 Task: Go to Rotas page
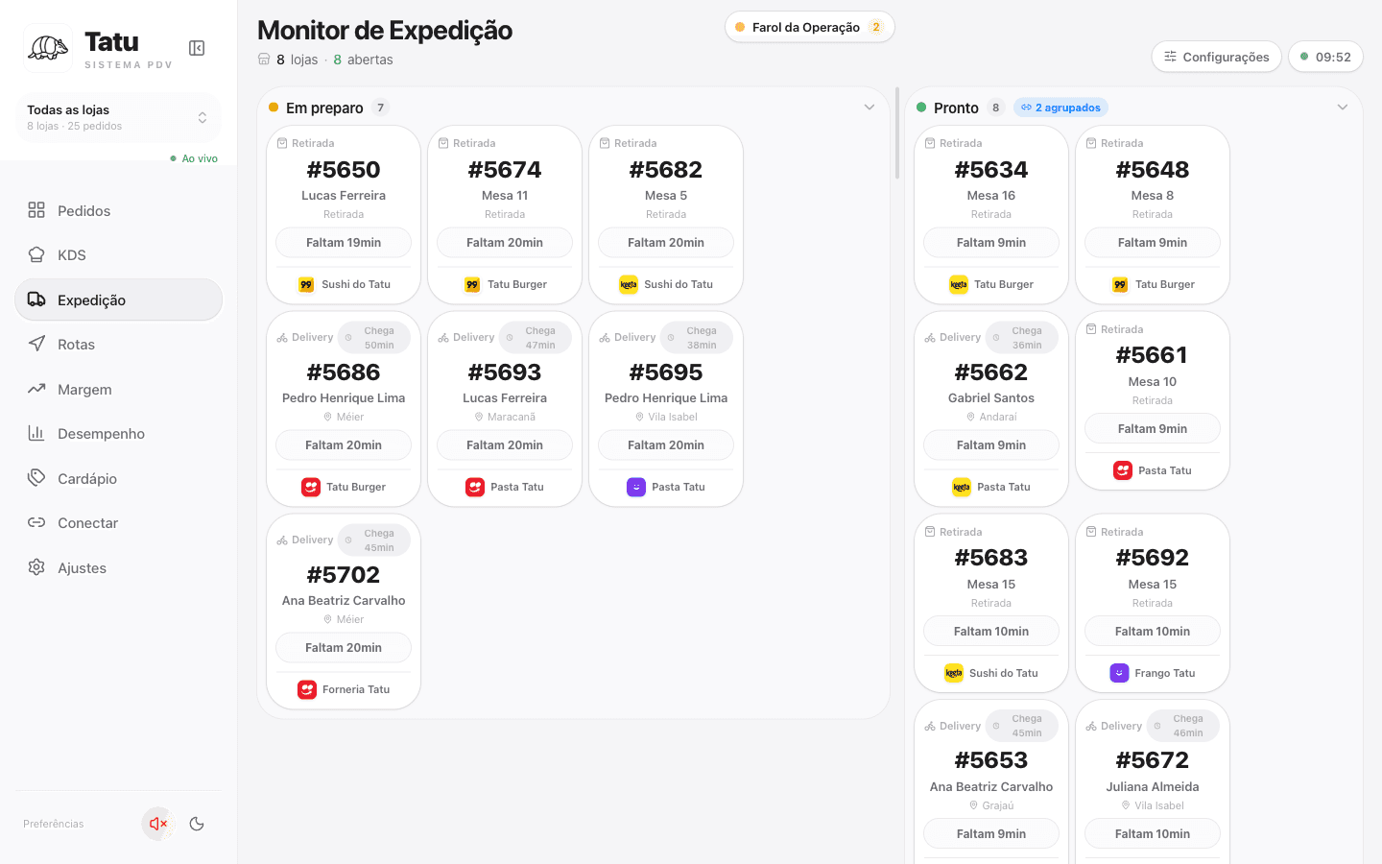[118, 345]
